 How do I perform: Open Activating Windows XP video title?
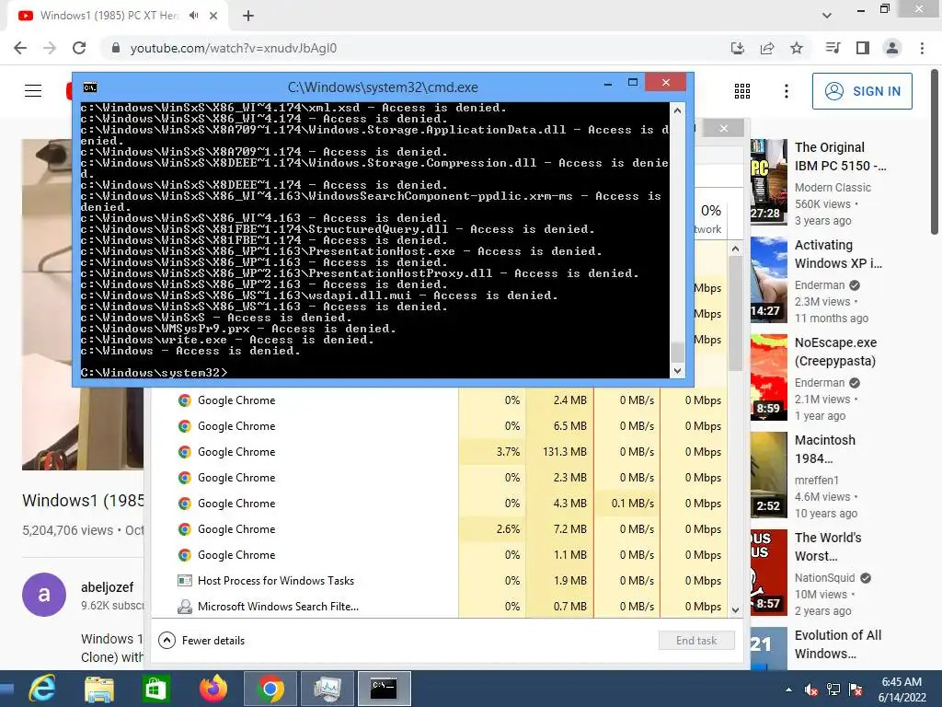click(x=839, y=254)
